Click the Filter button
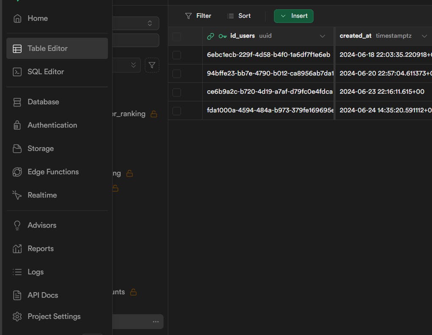 [x=198, y=16]
